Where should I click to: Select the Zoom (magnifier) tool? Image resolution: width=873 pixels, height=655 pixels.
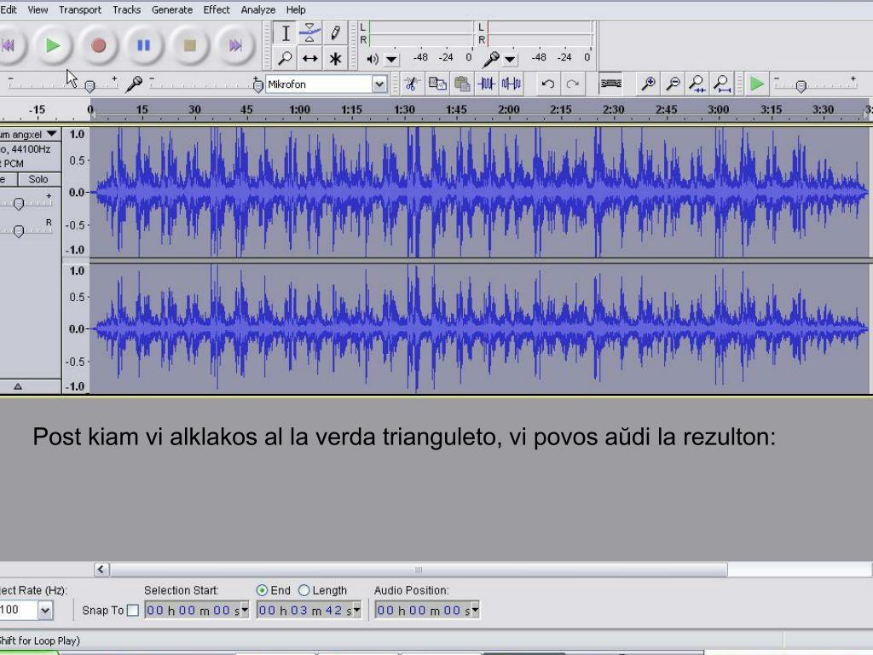click(x=286, y=58)
